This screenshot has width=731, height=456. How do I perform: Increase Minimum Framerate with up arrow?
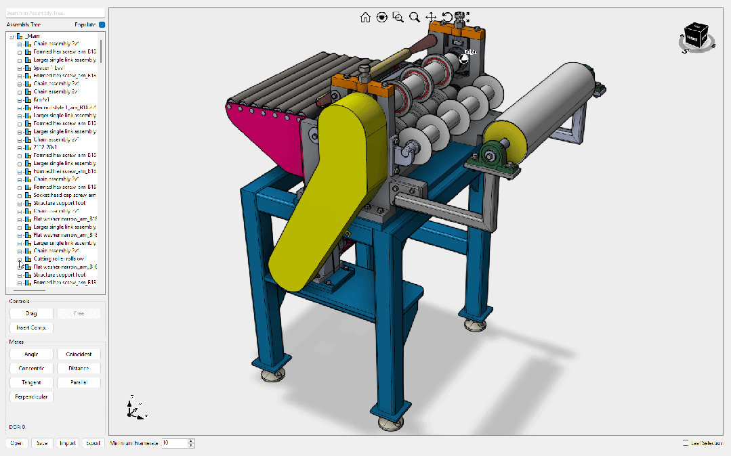(190, 440)
